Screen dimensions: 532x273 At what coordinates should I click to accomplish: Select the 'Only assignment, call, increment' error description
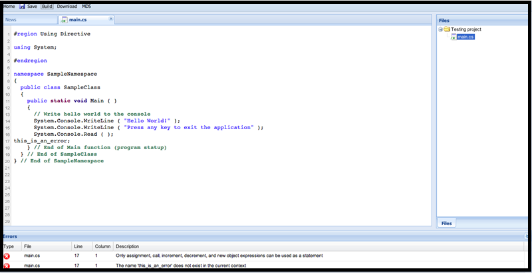(219, 256)
